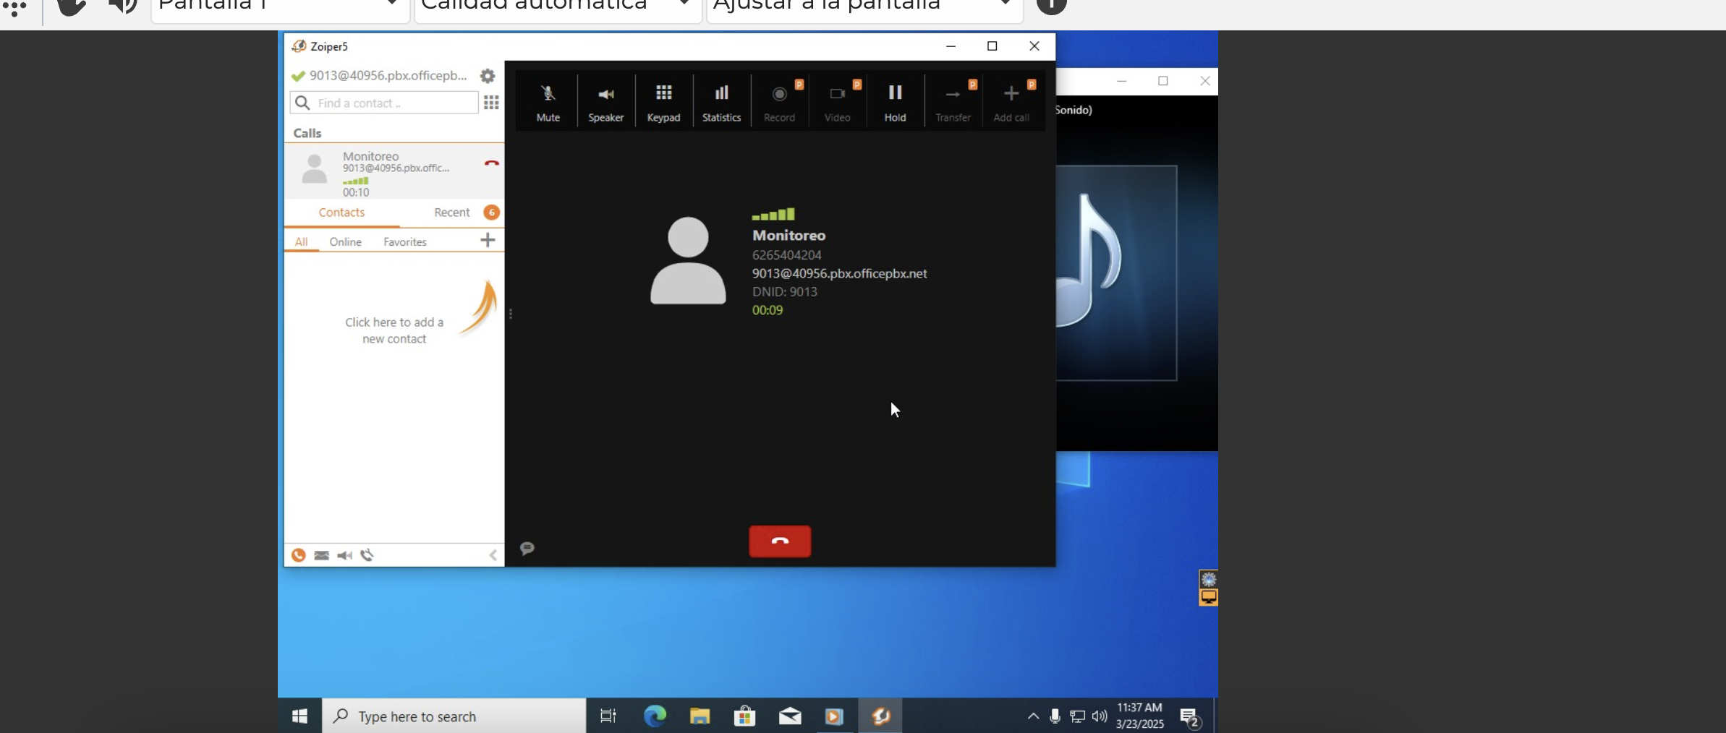Click the call history phone icon in bottom bar
Viewport: 1726px width, 733px height.
(367, 555)
